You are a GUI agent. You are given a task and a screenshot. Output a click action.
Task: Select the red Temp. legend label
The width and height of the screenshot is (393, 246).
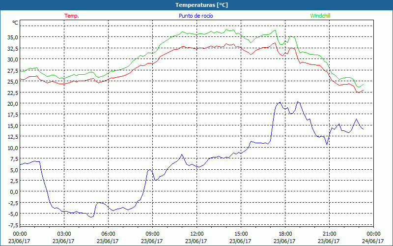tap(72, 16)
